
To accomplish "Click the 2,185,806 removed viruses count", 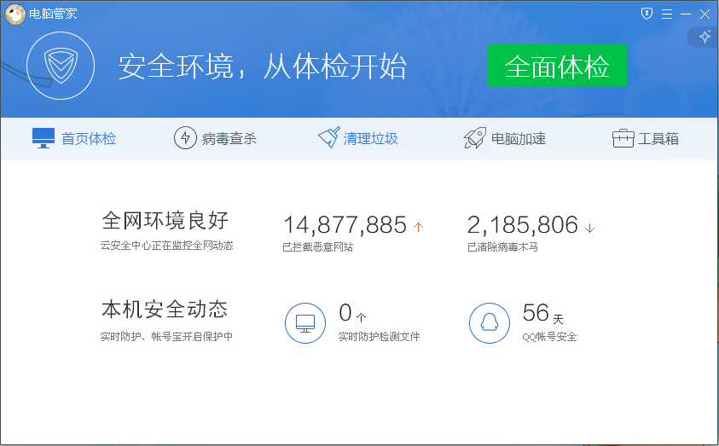I will tap(522, 225).
